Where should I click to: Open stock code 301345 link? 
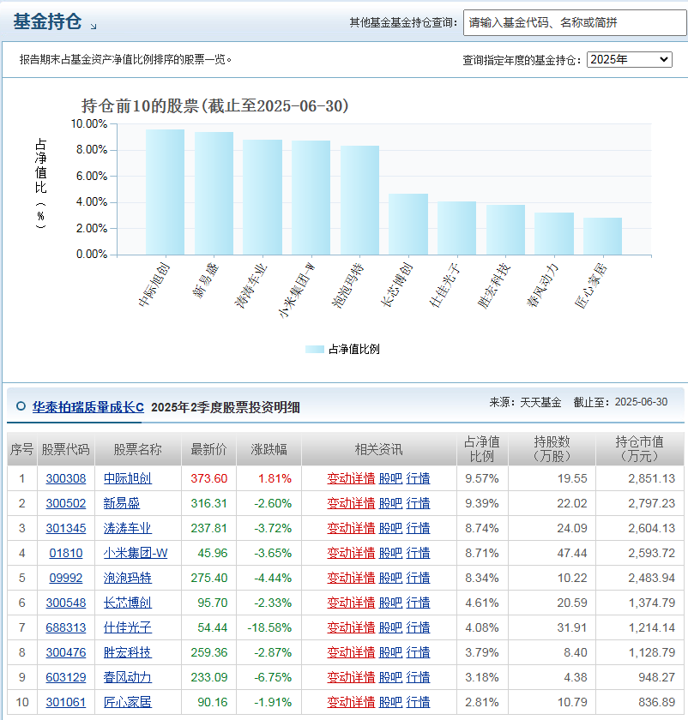(x=66, y=528)
